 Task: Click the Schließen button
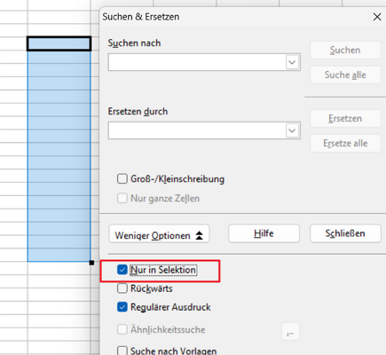point(345,233)
